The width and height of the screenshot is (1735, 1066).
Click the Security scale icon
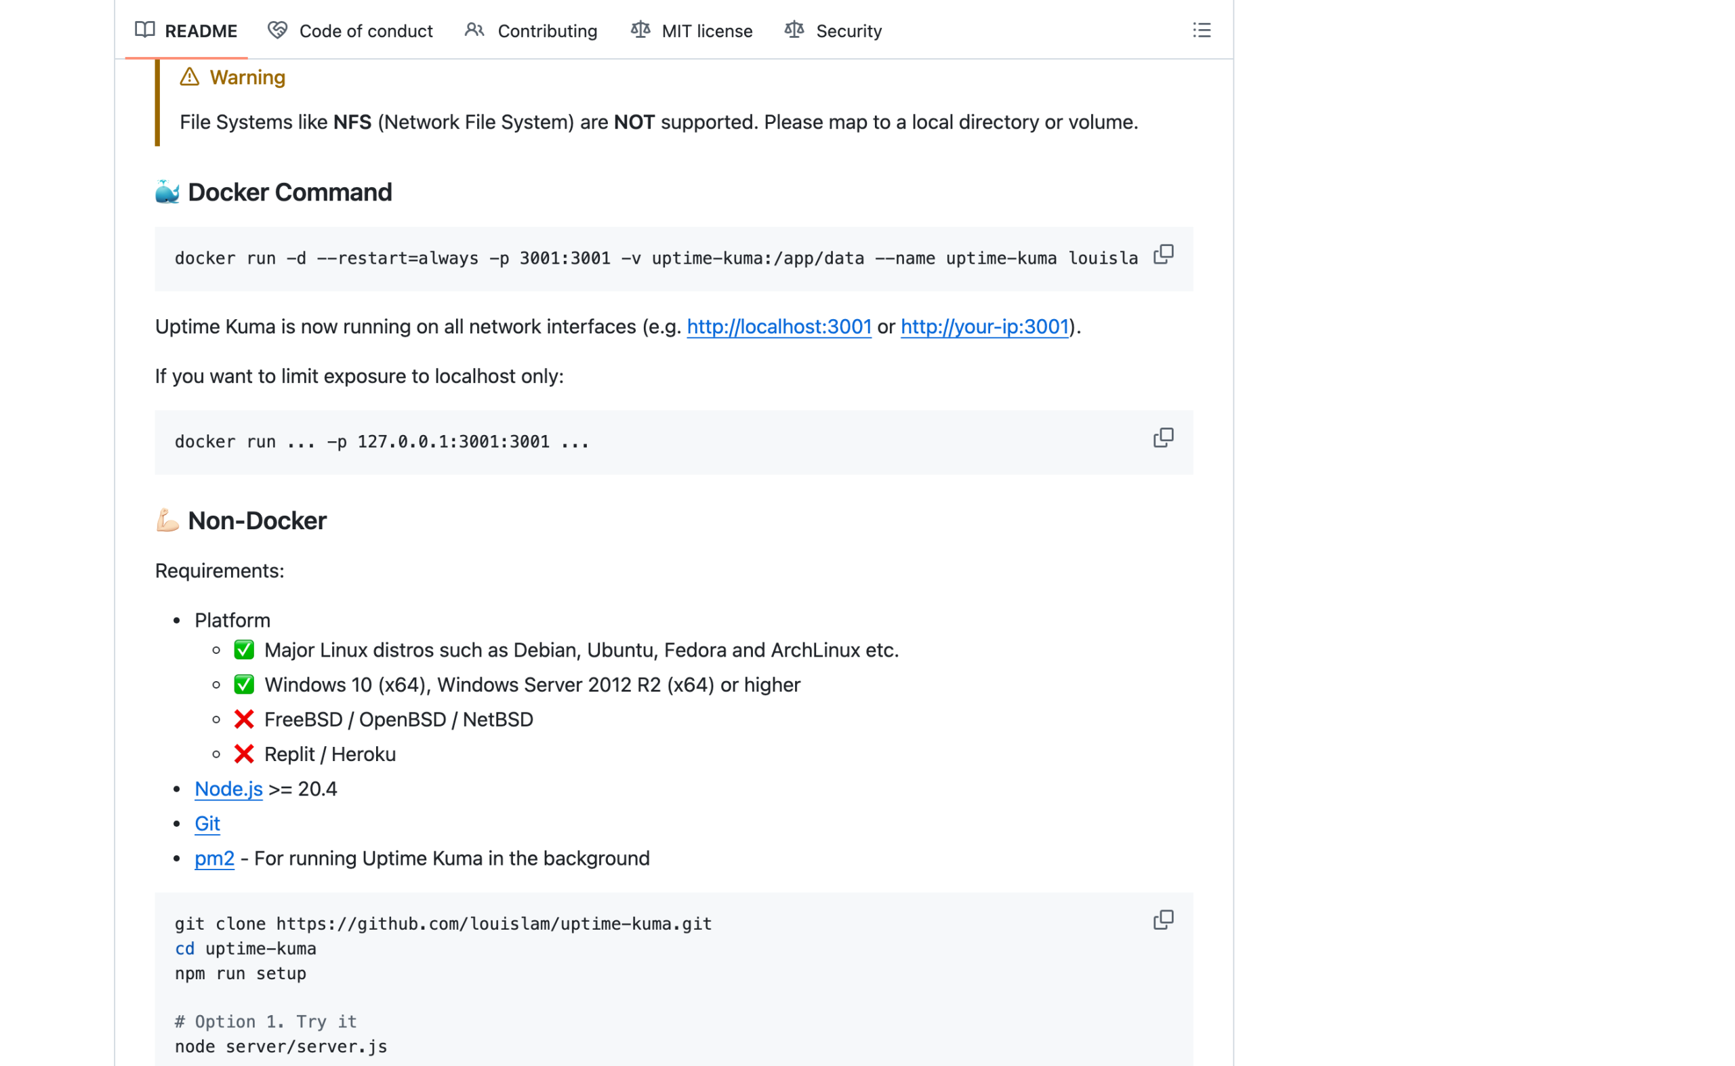[794, 30]
